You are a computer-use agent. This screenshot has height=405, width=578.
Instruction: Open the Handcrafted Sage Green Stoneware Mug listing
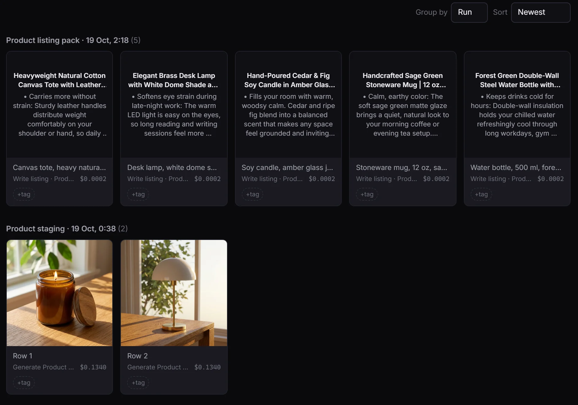pyautogui.click(x=403, y=104)
